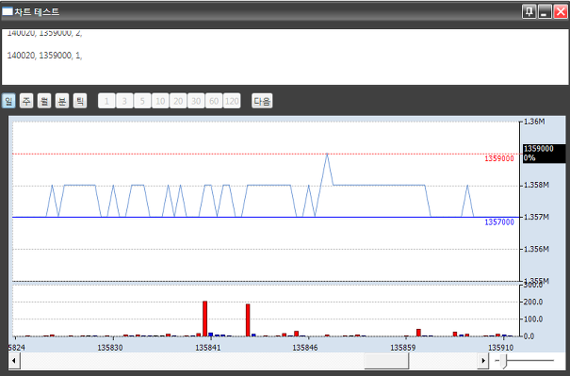The height and width of the screenshot is (376, 570).
Task: Click the 1.356M price axis label
Action: 536,249
